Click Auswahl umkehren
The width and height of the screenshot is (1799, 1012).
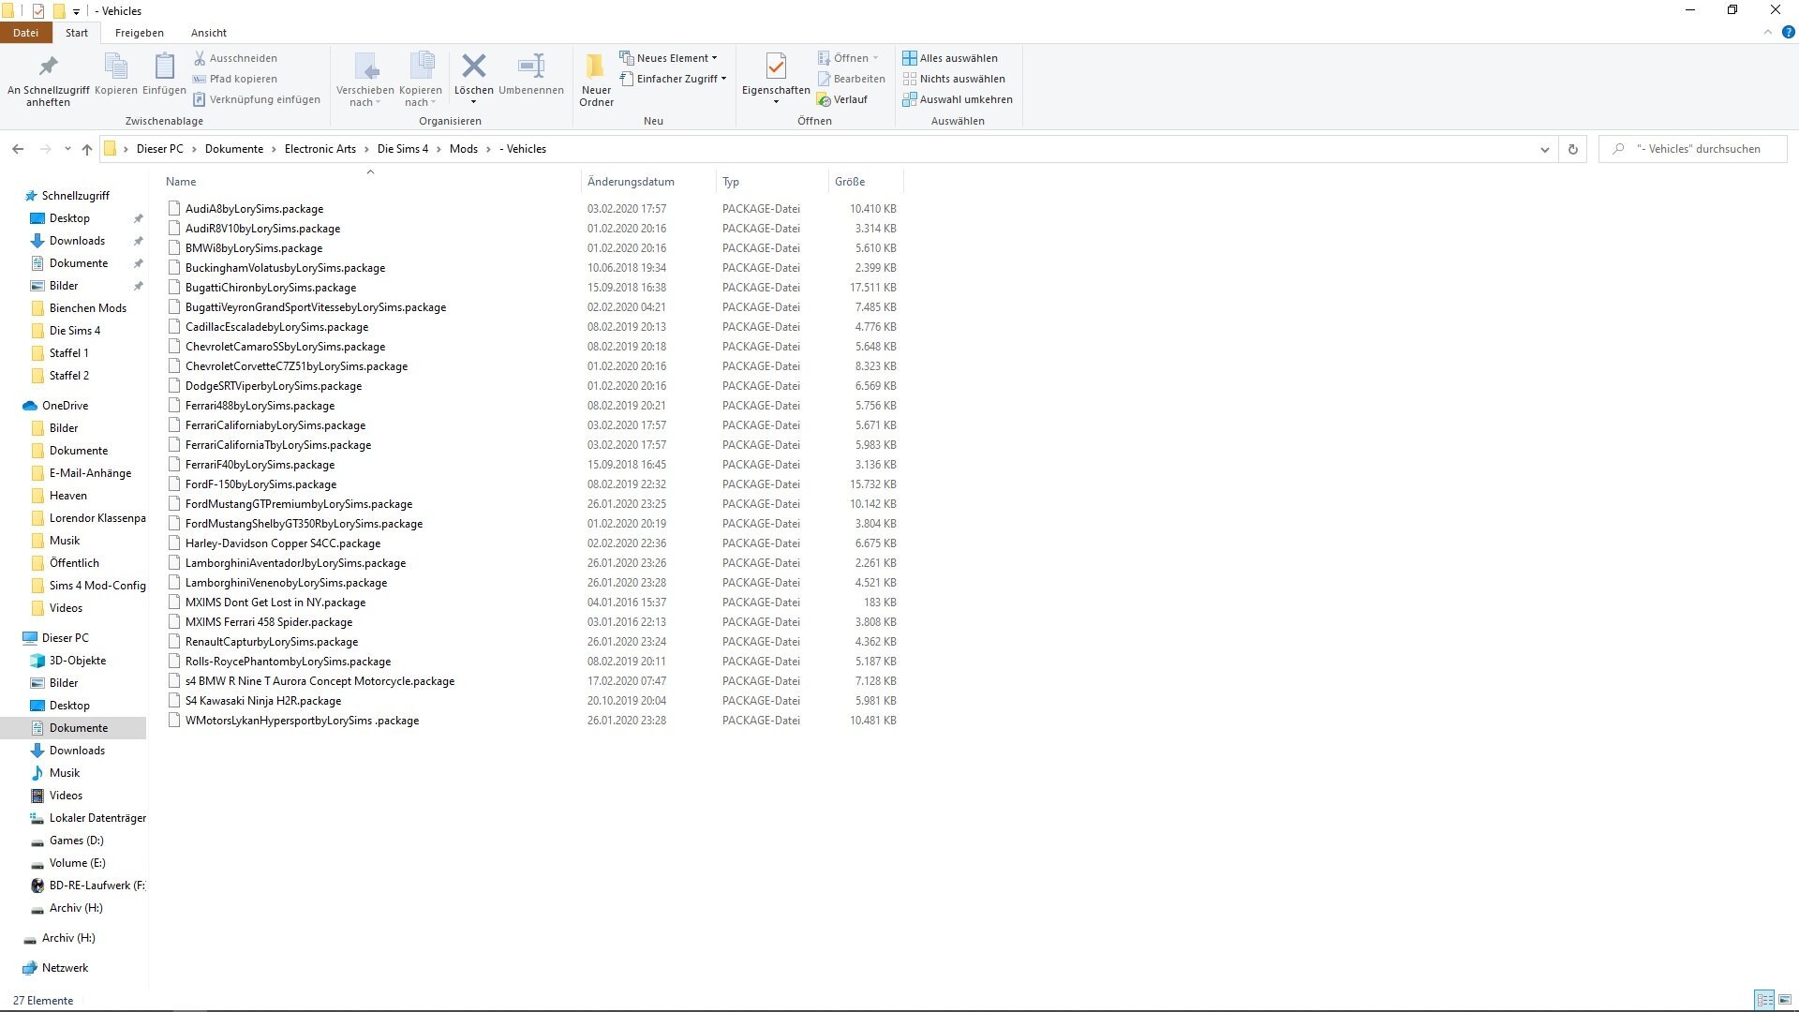click(x=958, y=99)
